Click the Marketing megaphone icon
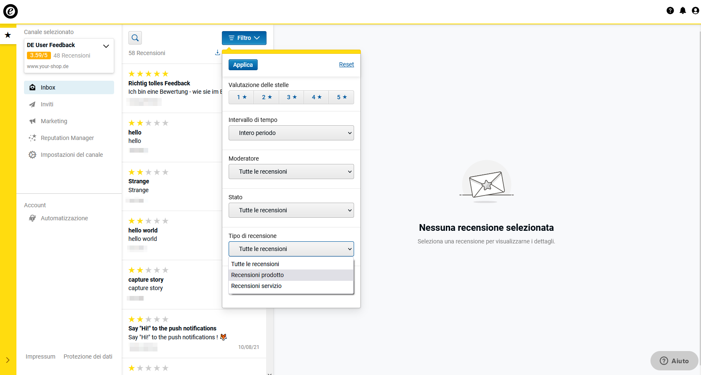 coord(32,121)
